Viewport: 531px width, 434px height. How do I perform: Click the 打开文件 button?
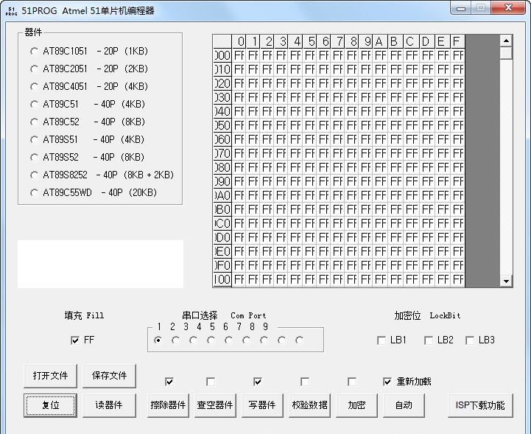click(x=50, y=376)
